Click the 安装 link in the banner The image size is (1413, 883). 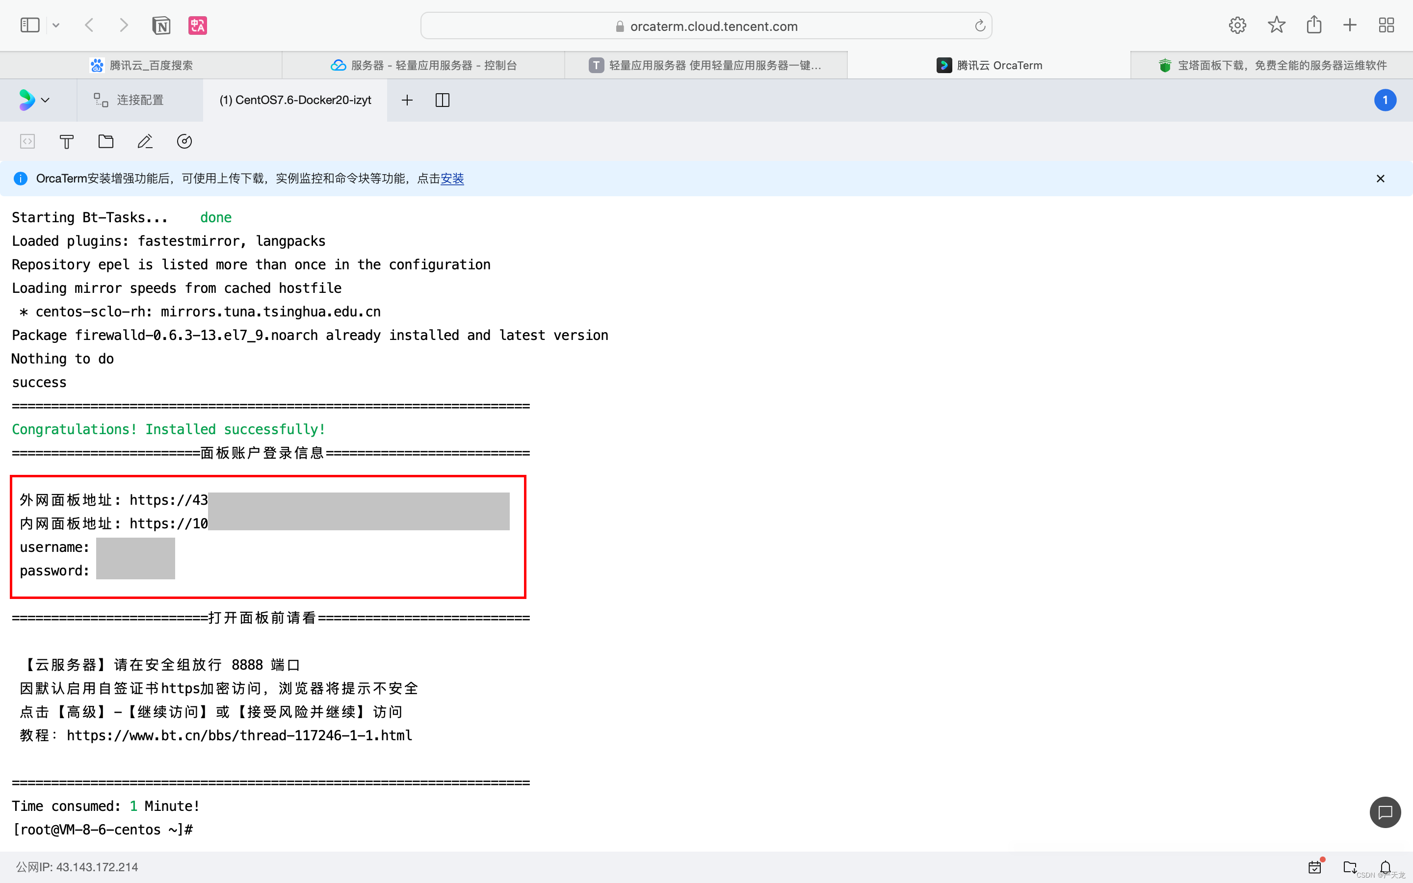452,179
